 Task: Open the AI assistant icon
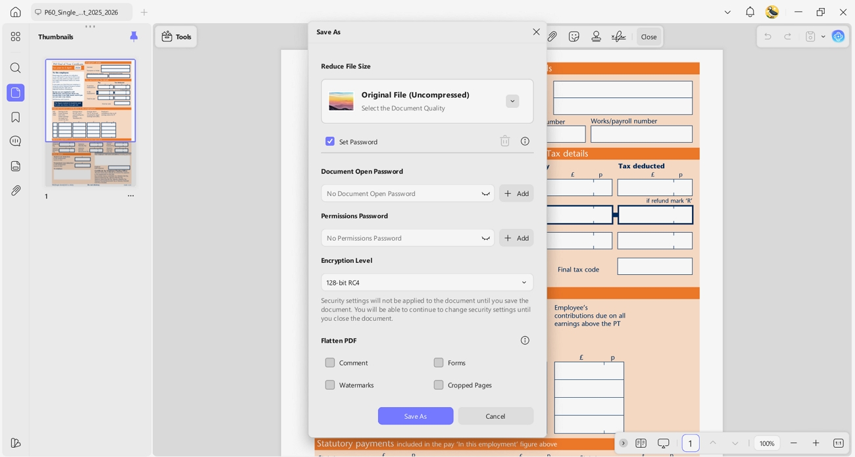point(838,36)
